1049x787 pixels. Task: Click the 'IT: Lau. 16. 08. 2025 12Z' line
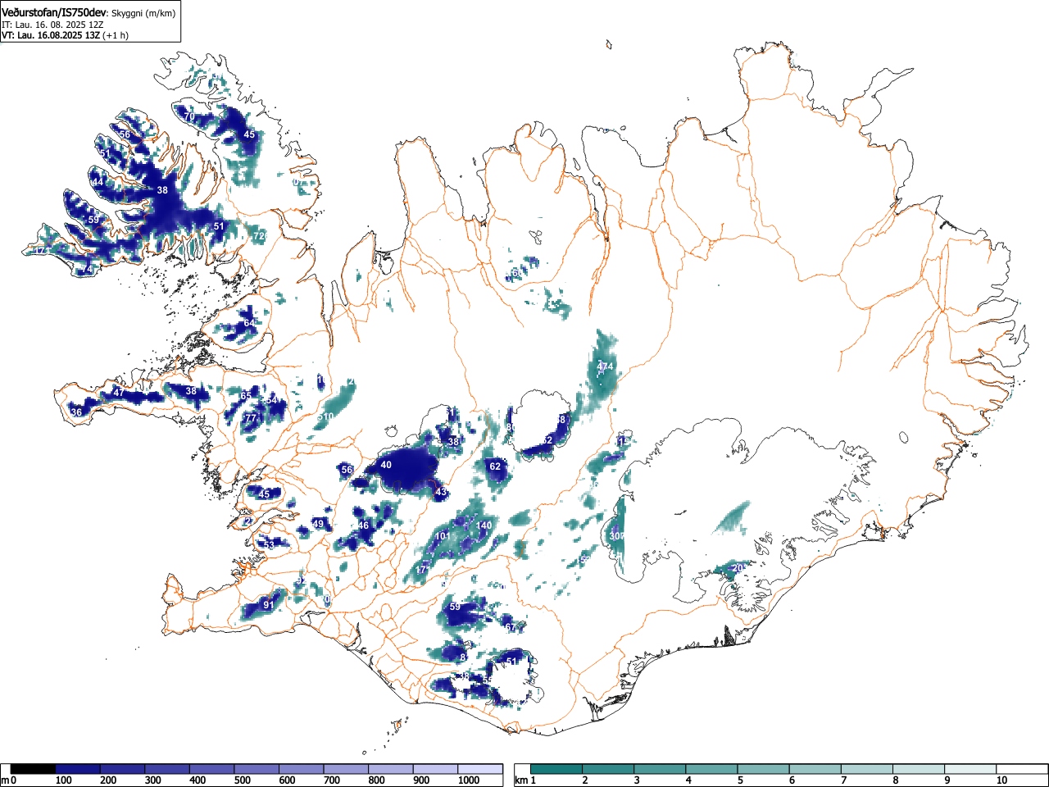(52, 25)
